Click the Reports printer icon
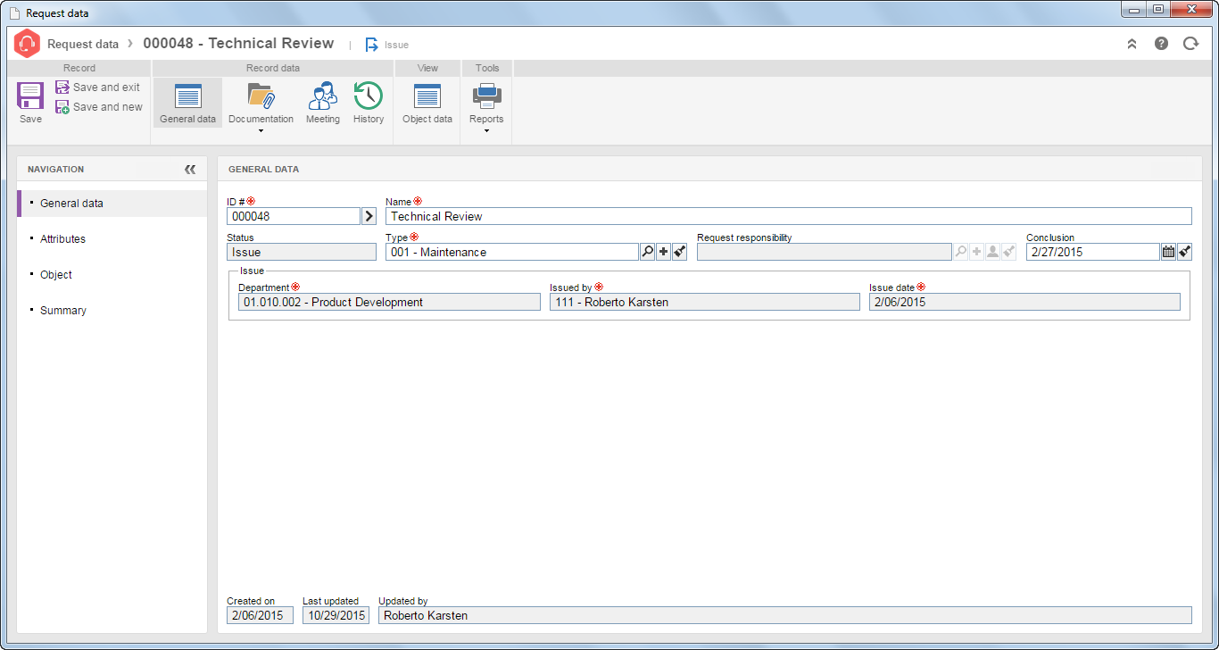This screenshot has width=1219, height=650. tap(486, 96)
